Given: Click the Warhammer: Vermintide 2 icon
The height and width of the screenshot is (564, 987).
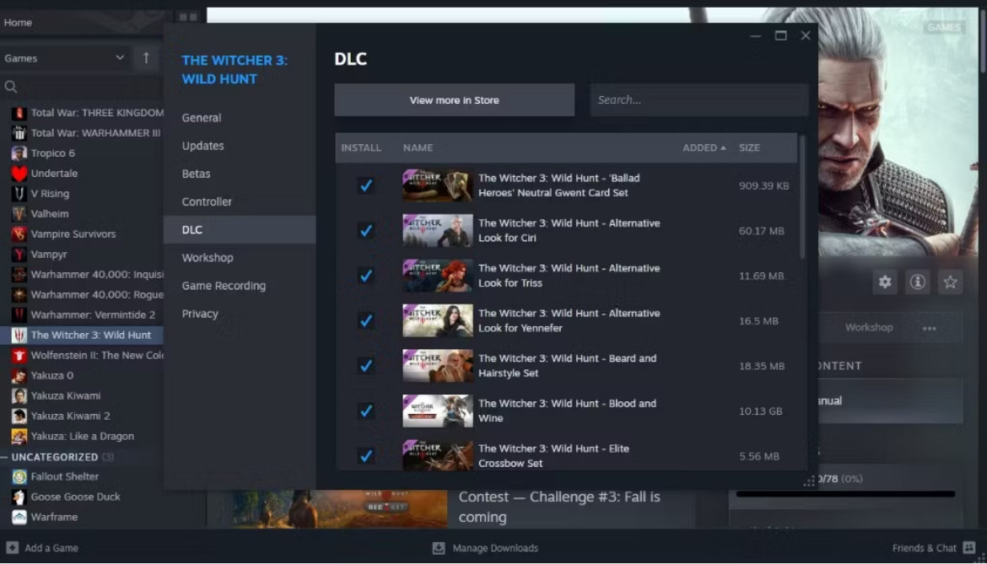Looking at the screenshot, I should pyautogui.click(x=19, y=315).
